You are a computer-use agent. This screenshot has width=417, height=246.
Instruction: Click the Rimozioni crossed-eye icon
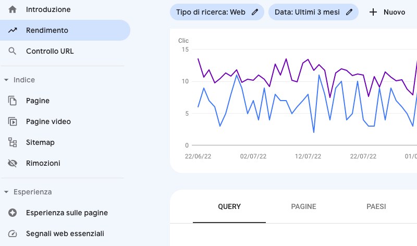tap(13, 163)
